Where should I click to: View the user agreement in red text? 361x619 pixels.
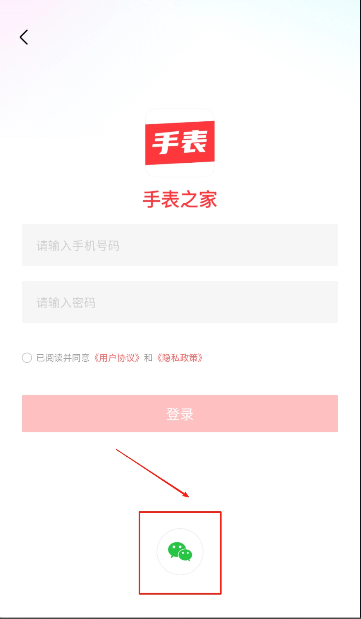[x=117, y=358]
